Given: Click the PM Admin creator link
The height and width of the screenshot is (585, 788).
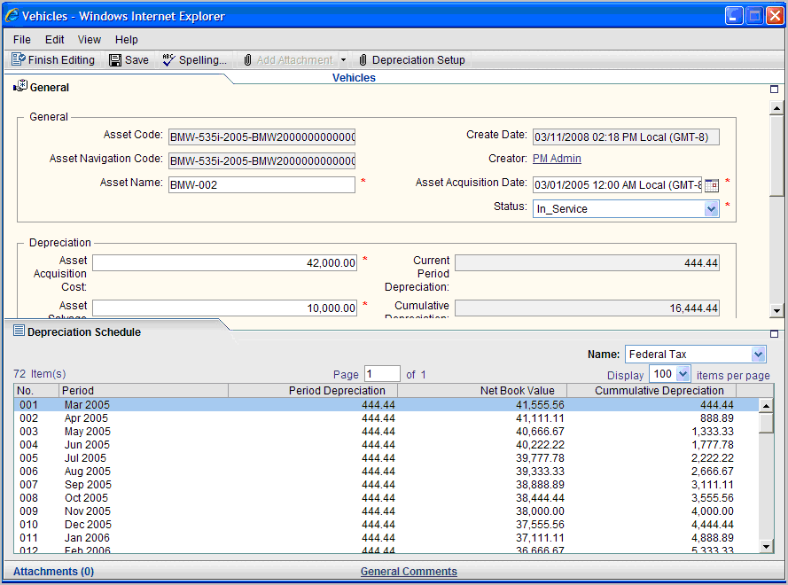Looking at the screenshot, I should (557, 159).
